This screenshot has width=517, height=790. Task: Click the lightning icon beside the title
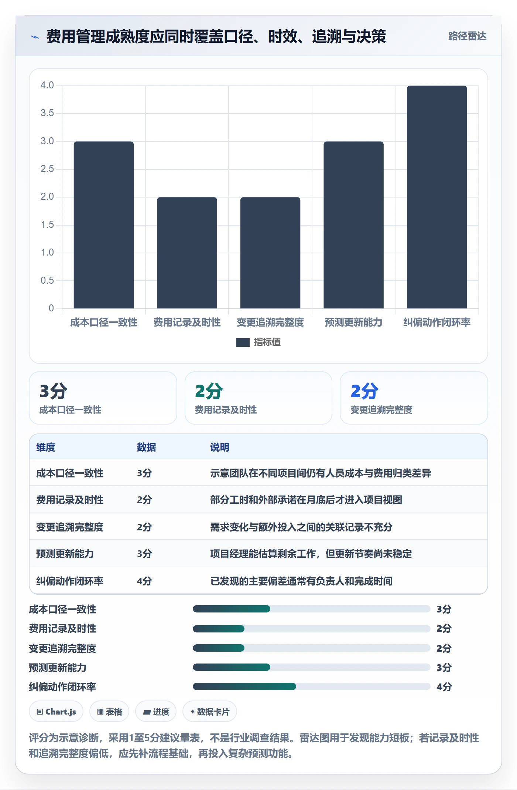(35, 37)
